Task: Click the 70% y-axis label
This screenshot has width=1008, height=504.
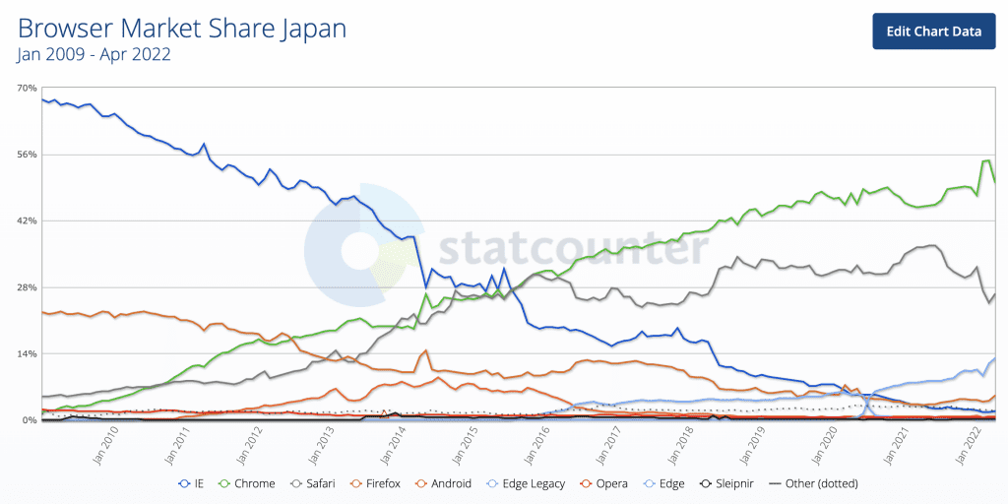Action: 27,89
